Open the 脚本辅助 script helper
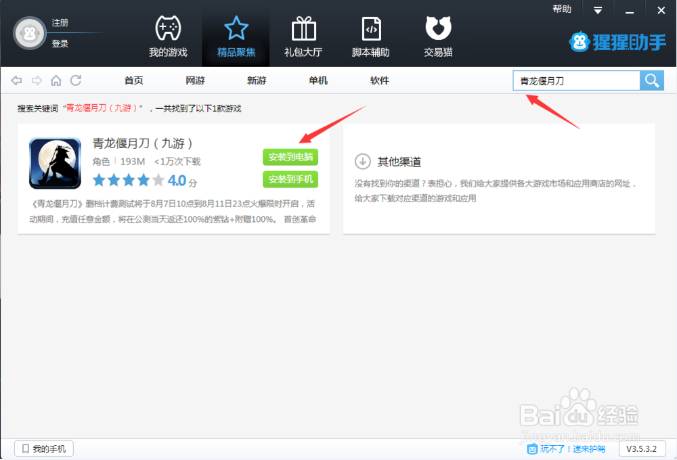 pyautogui.click(x=371, y=37)
